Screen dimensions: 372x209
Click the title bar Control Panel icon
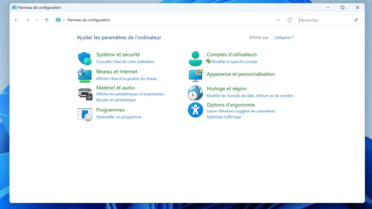point(14,7)
